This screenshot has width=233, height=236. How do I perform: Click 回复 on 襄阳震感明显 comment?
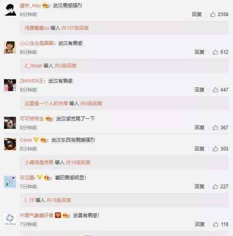click(199, 187)
